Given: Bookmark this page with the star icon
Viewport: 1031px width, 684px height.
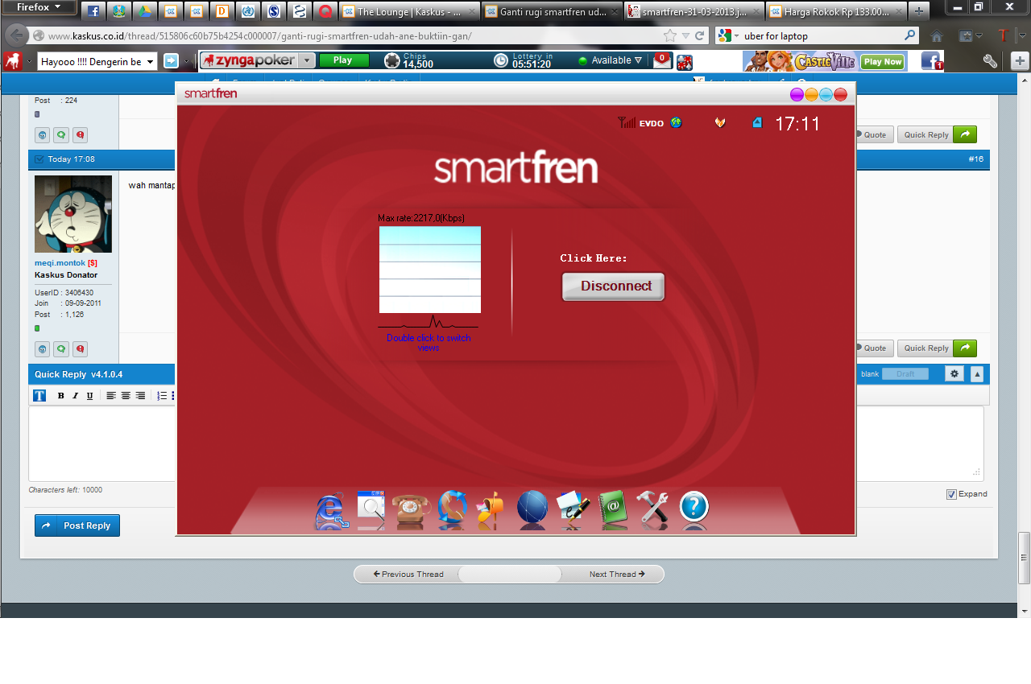Looking at the screenshot, I should click(x=670, y=36).
